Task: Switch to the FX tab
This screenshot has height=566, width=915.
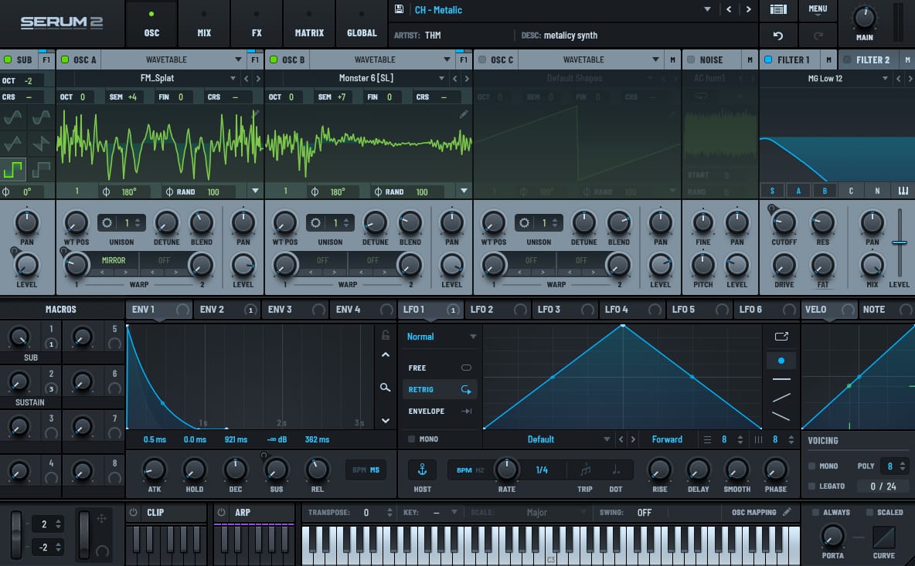Action: tap(257, 23)
